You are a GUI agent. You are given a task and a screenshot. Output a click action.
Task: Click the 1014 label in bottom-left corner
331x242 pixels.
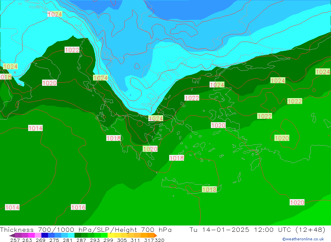pyautogui.click(x=12, y=207)
